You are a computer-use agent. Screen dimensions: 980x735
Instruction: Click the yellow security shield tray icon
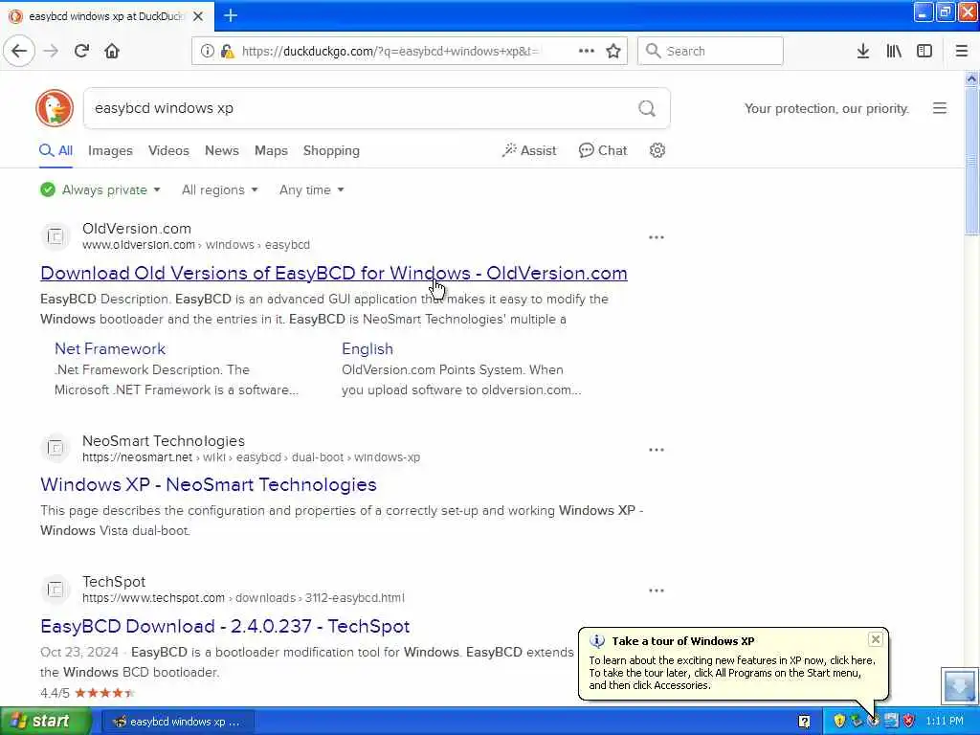pos(838,722)
